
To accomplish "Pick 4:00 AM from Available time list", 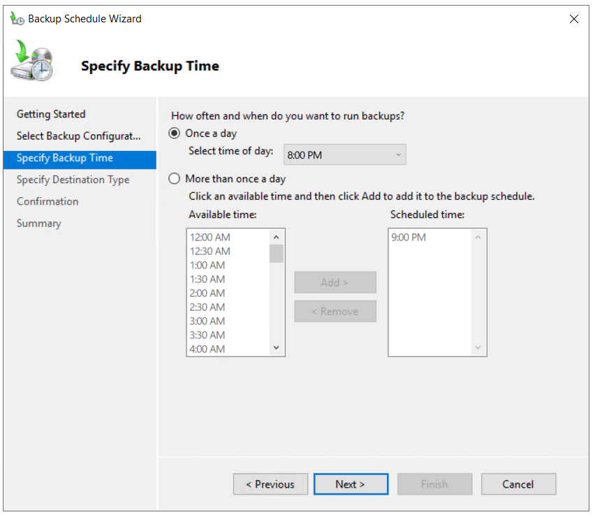I will [207, 349].
